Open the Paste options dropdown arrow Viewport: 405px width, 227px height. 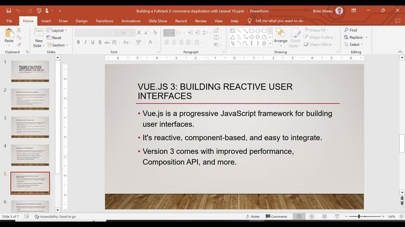(x=9, y=45)
